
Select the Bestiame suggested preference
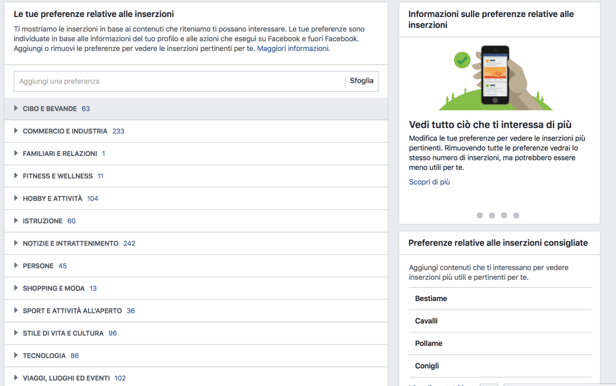pos(432,298)
